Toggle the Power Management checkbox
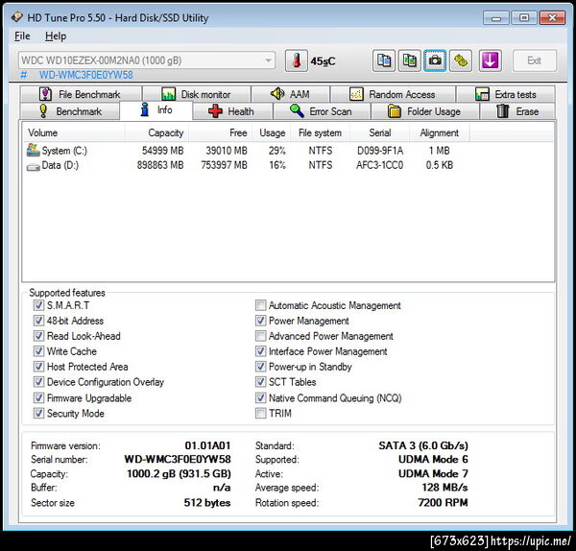This screenshot has height=551, width=576. (260, 321)
